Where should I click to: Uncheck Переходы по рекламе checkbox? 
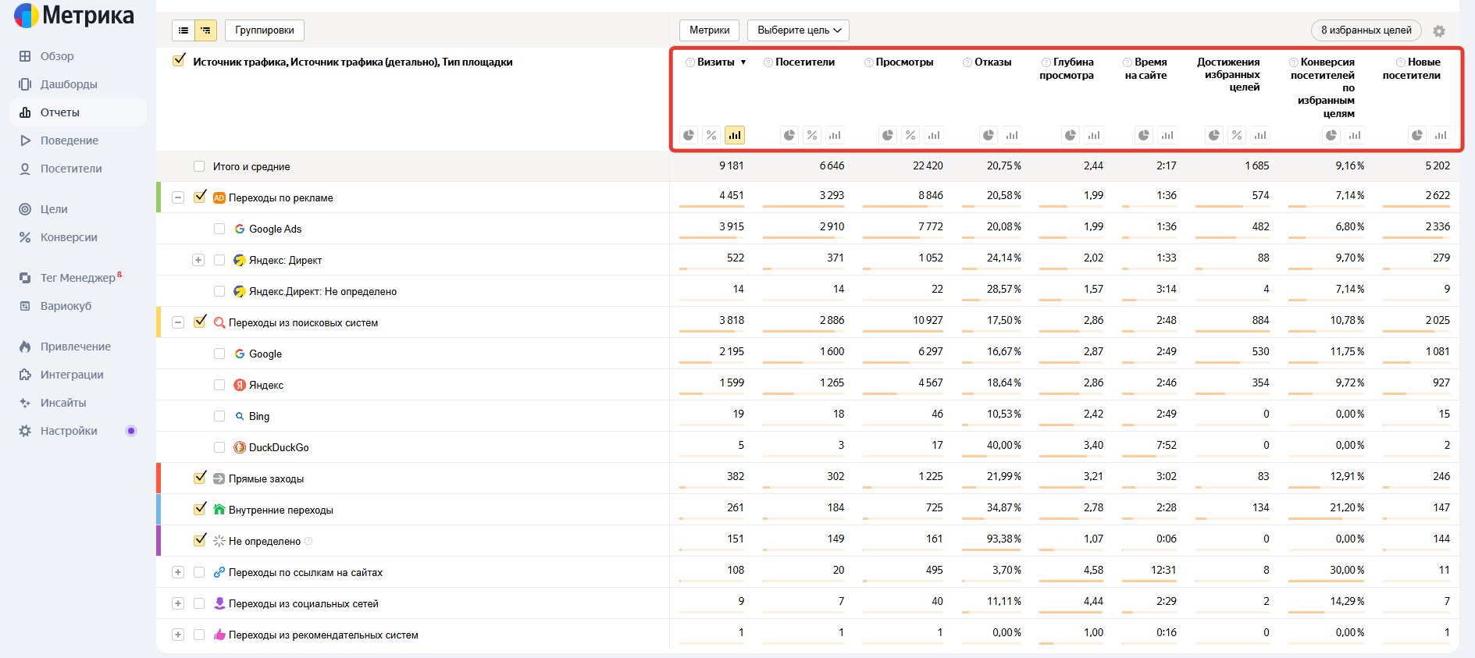200,196
